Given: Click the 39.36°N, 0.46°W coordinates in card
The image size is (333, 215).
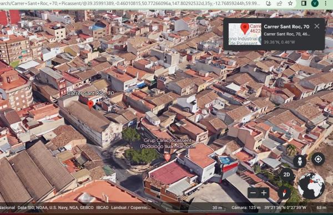Looking at the screenshot, I should [x=279, y=42].
